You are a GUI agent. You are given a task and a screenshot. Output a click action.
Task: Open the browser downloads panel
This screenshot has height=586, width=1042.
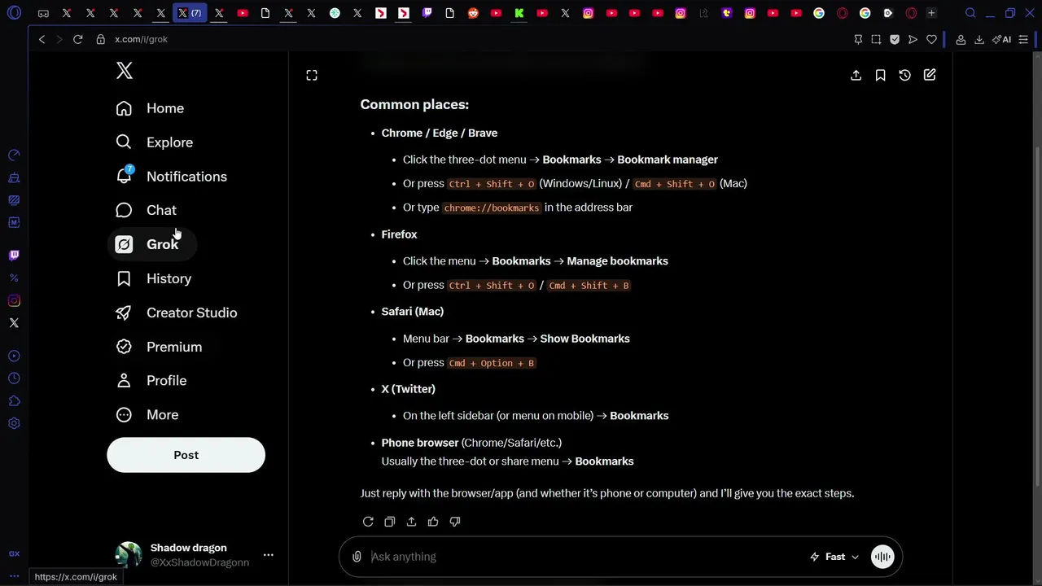(x=979, y=39)
